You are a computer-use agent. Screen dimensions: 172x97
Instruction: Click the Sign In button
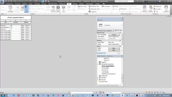coord(145,1)
